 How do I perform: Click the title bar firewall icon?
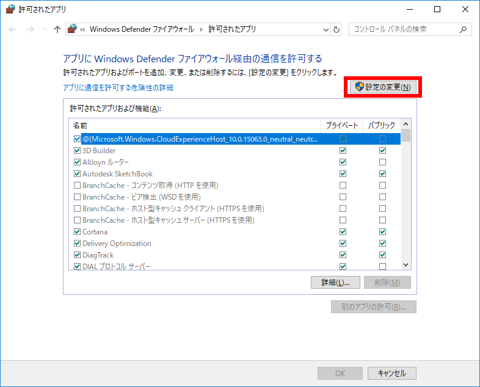(x=10, y=9)
